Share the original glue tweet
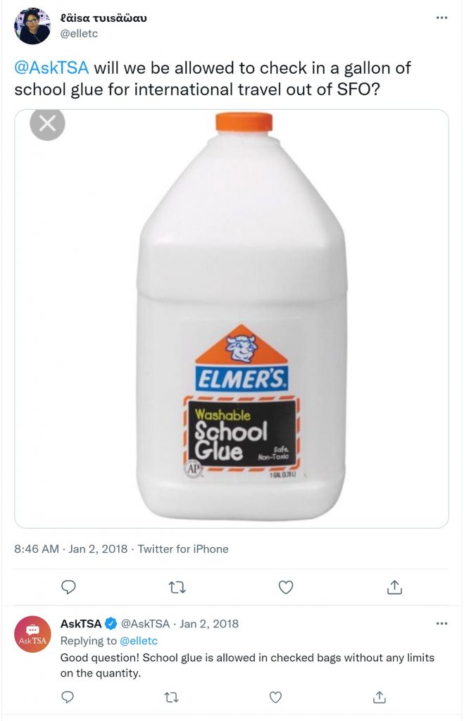 click(394, 587)
